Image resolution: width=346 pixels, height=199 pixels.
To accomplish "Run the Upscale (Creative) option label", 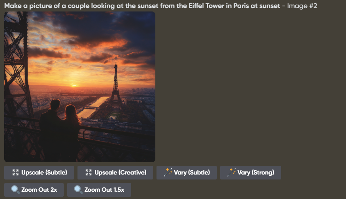I will (x=120, y=172).
